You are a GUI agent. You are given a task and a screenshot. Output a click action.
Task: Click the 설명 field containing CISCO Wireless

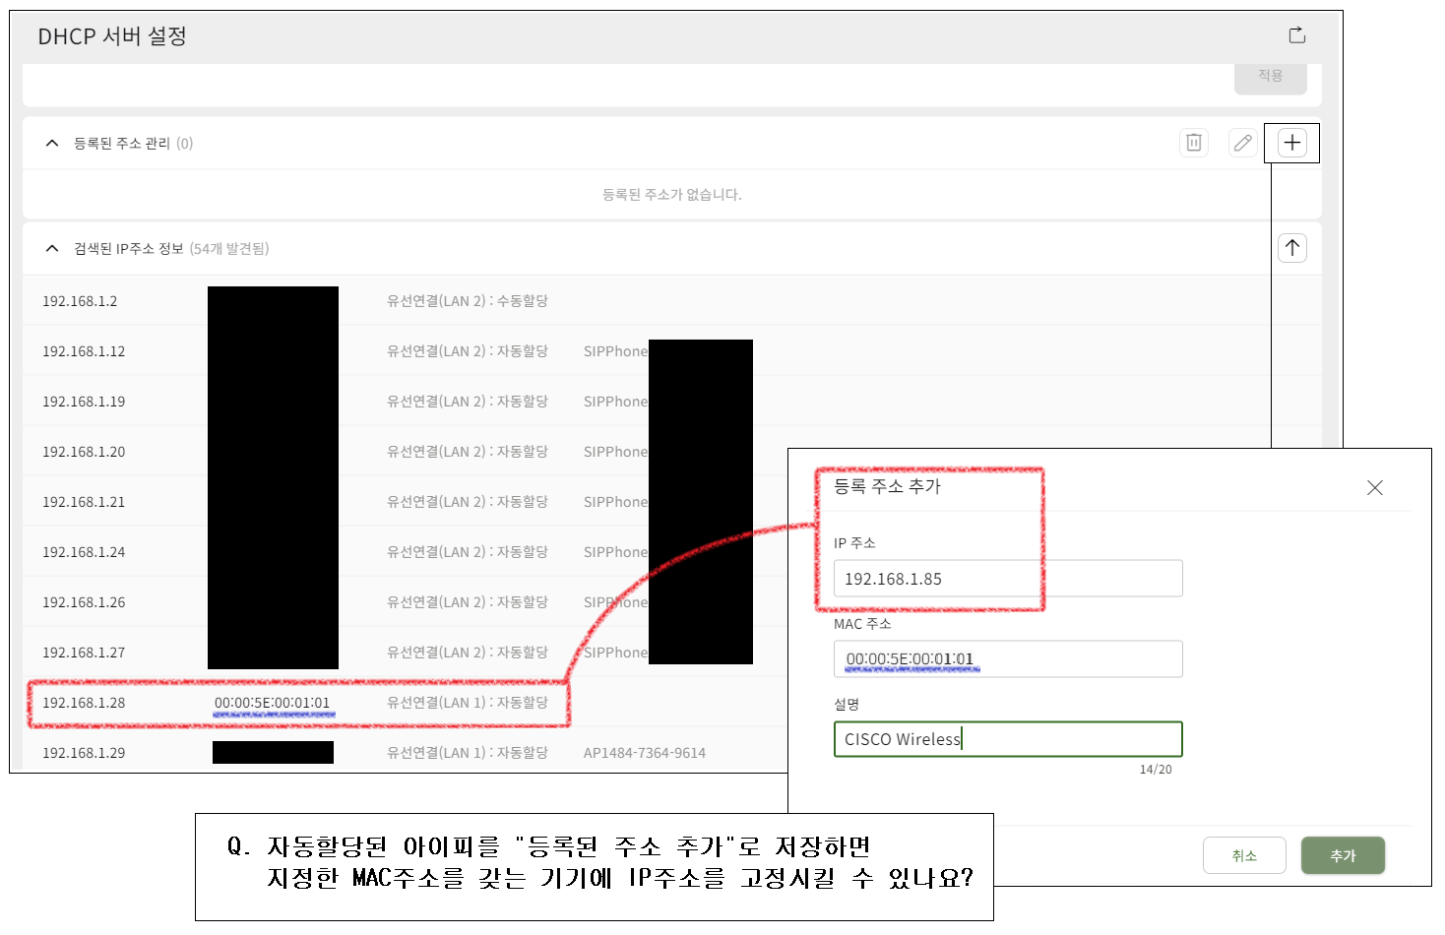[x=1008, y=739]
